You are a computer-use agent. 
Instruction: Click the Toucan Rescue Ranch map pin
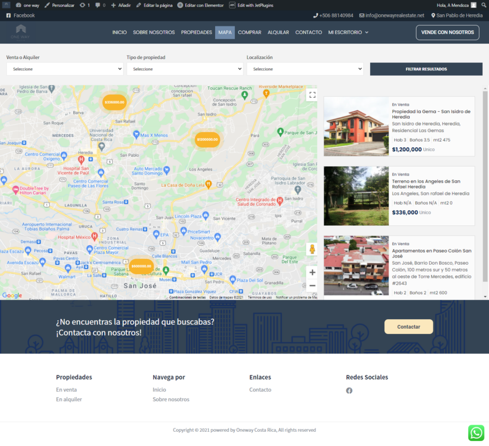(x=244, y=95)
